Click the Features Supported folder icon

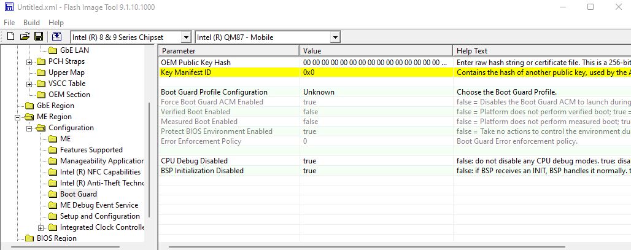53,150
